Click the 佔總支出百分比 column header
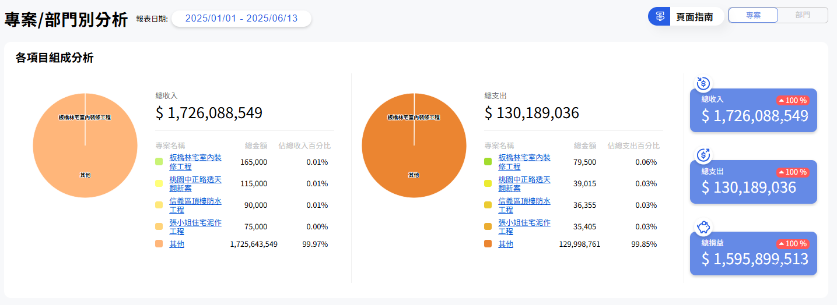The height and width of the screenshot is (305, 837). click(633, 146)
